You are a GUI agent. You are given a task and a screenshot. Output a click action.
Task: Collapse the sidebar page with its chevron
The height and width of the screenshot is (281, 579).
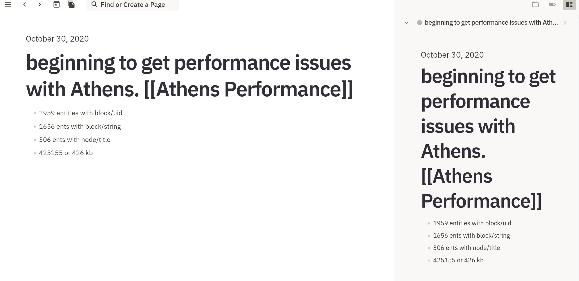407,22
